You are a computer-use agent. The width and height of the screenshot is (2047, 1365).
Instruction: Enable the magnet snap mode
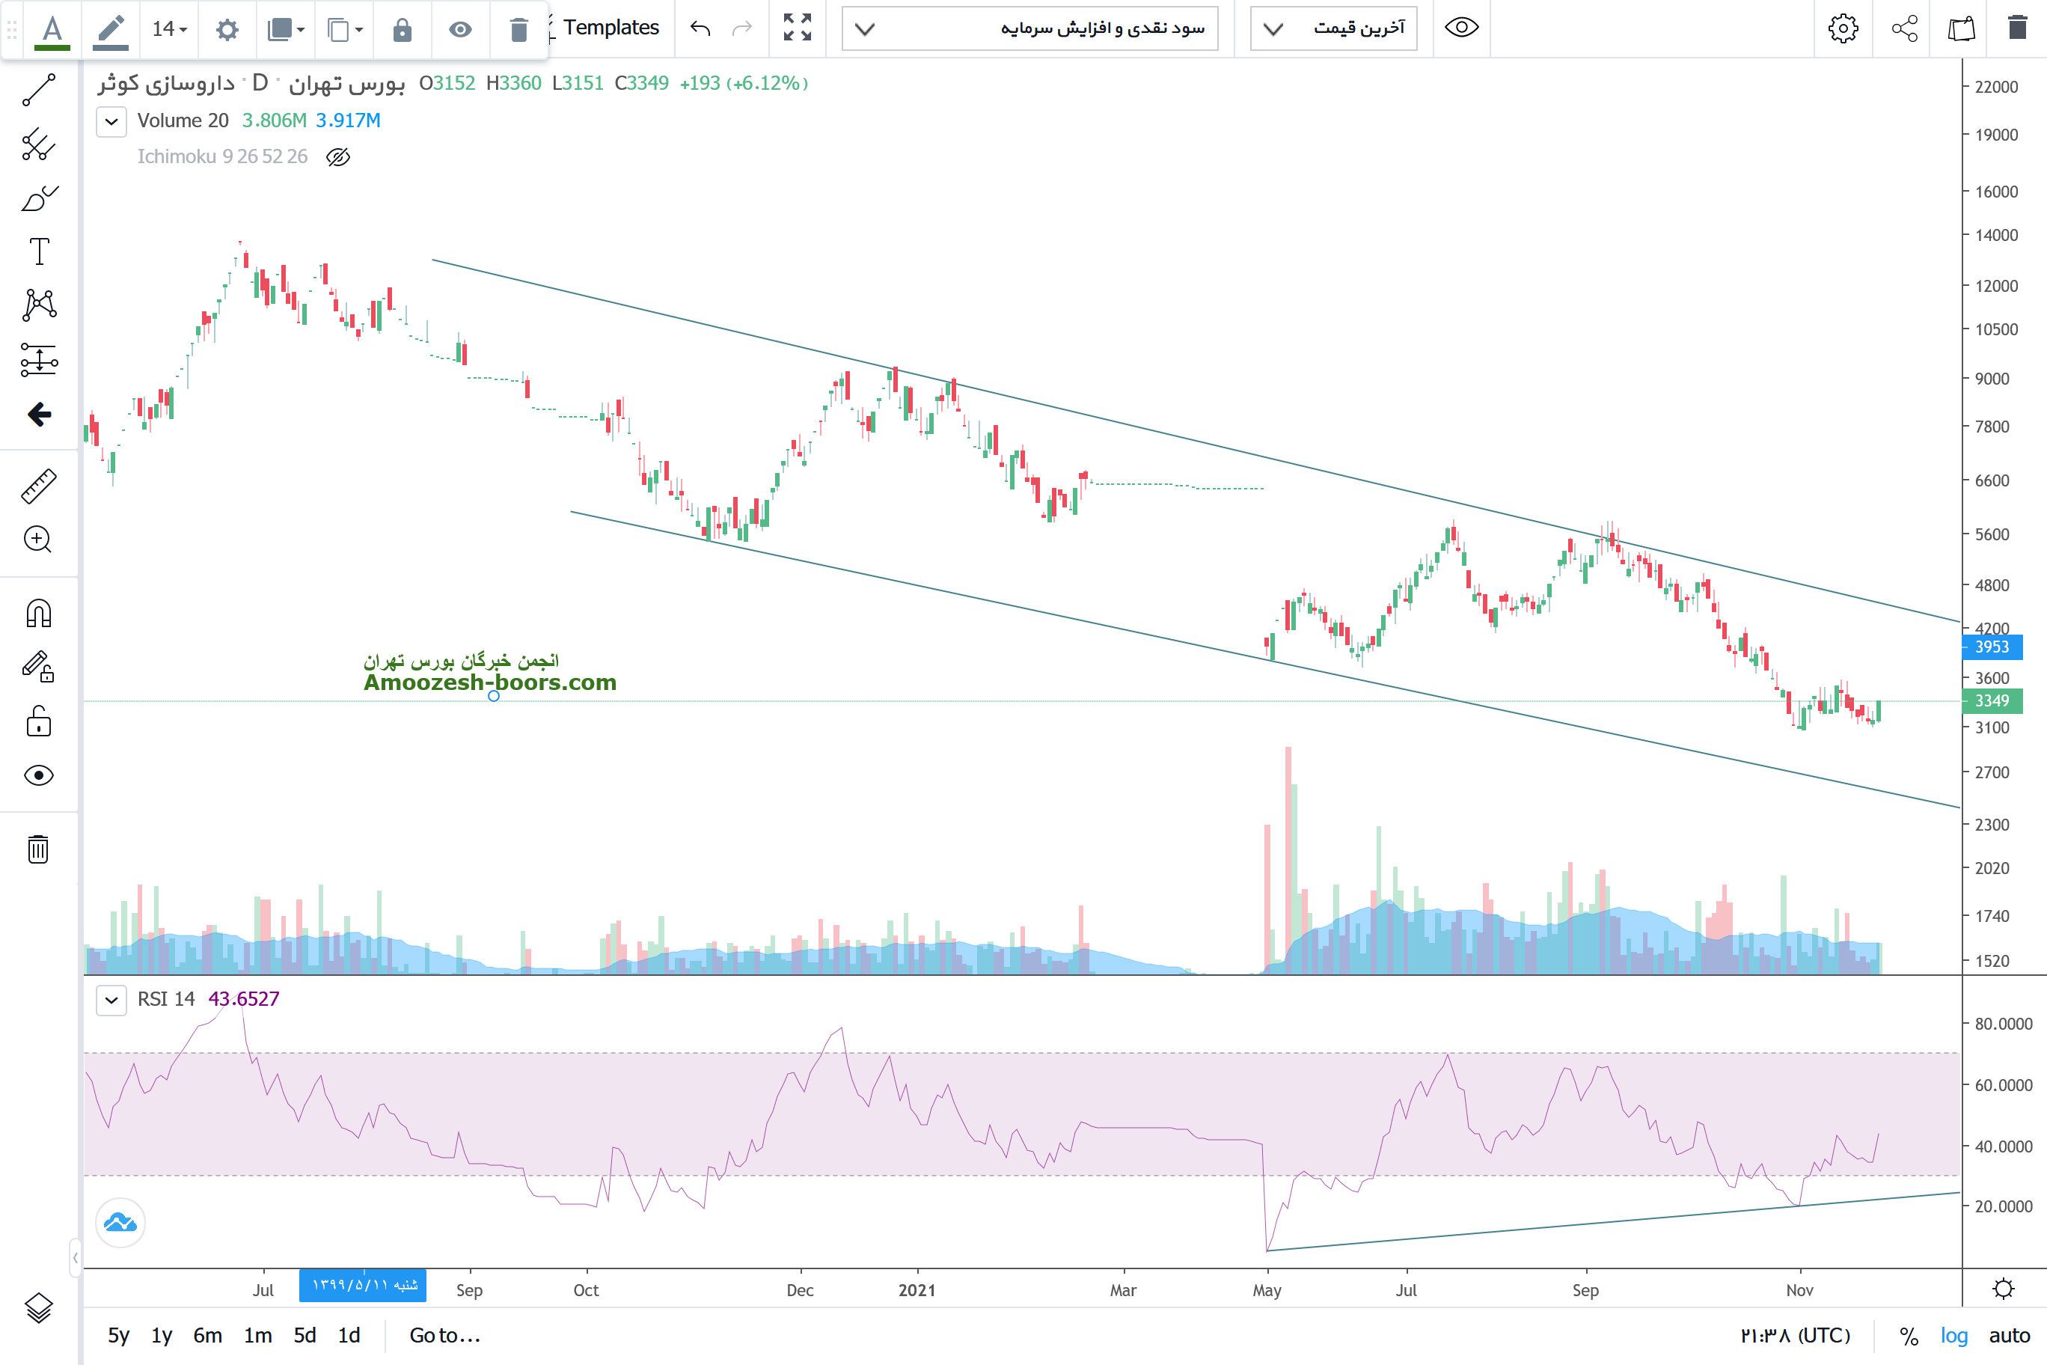coord(38,614)
